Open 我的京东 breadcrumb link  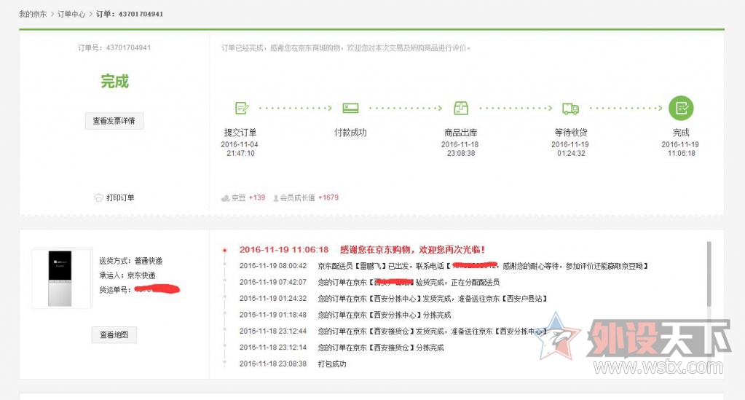click(x=33, y=14)
